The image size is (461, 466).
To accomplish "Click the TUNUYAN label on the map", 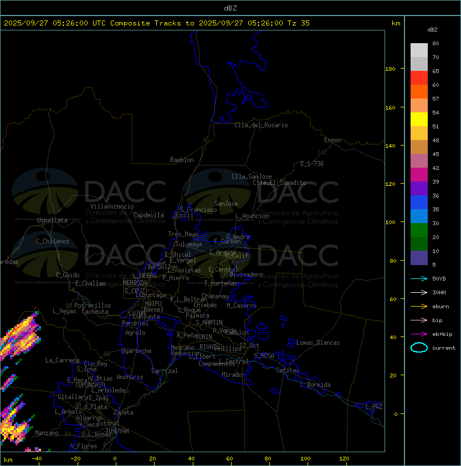I will [117, 431].
